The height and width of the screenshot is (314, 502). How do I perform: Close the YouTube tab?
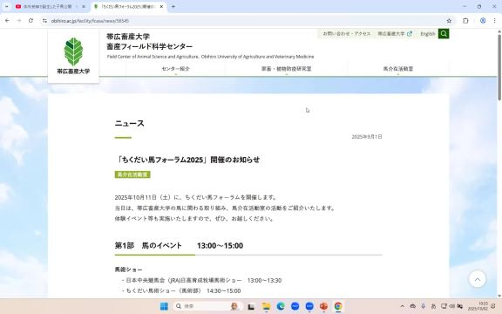84,6
